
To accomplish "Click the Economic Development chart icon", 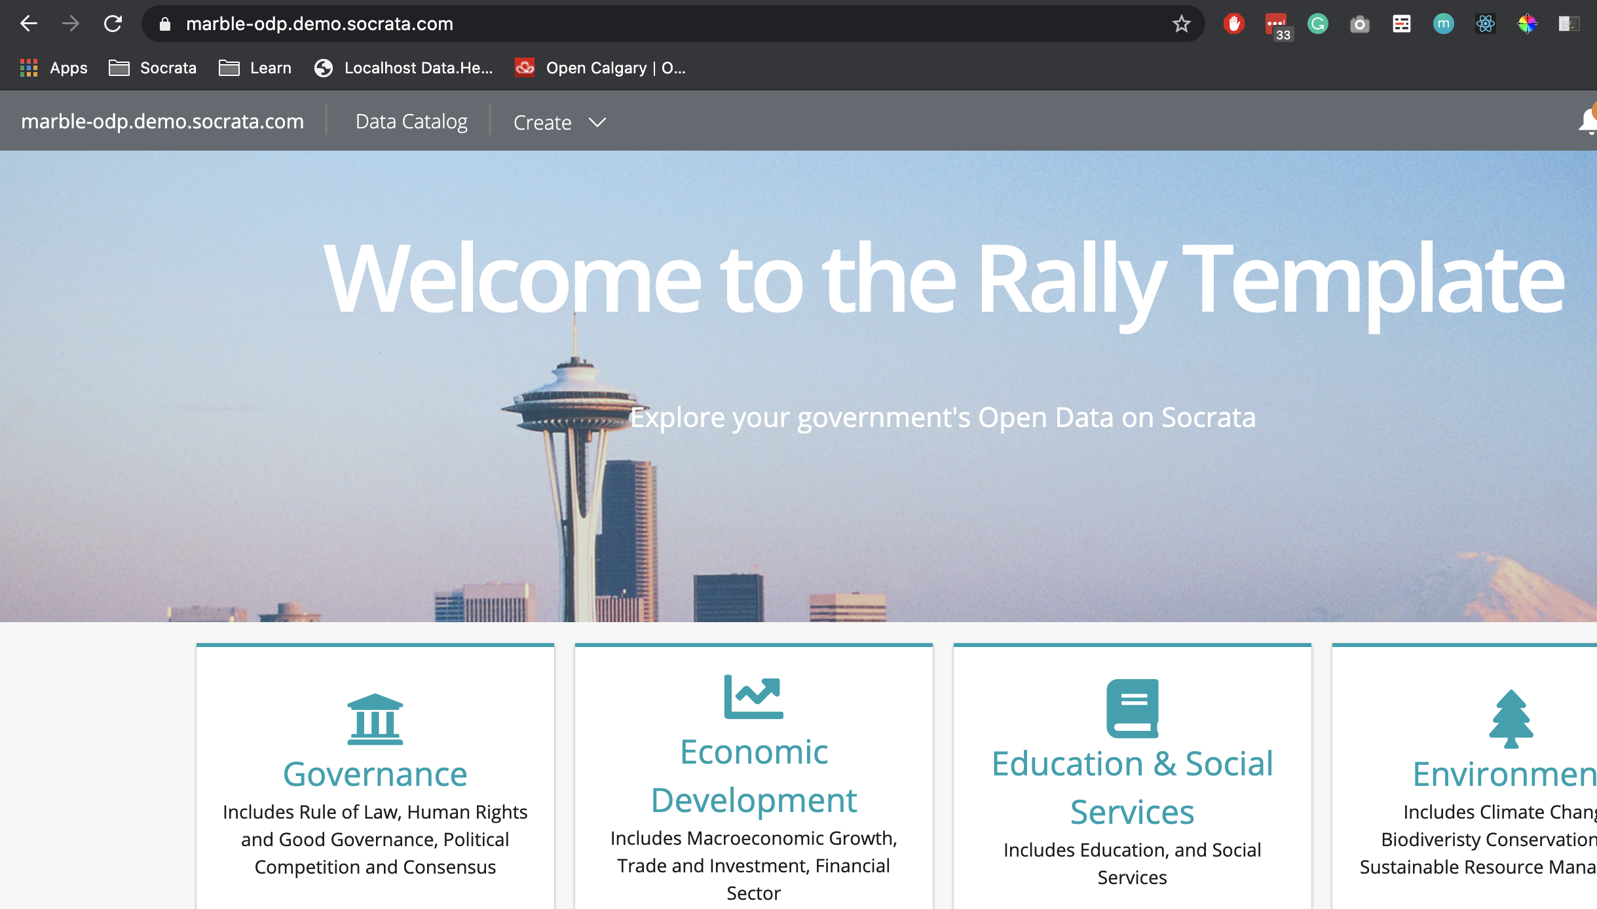I will point(753,697).
